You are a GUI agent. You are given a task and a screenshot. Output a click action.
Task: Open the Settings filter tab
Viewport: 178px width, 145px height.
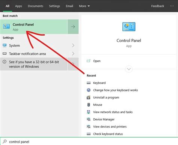point(54,6)
